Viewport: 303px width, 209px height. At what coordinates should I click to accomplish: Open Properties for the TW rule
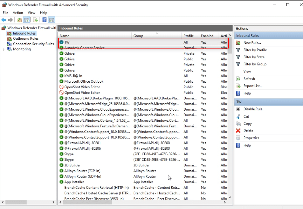(x=251, y=138)
